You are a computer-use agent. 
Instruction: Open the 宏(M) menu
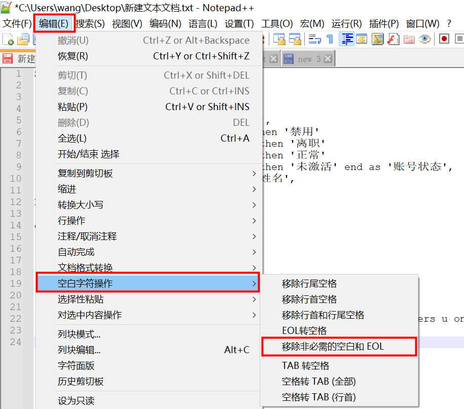coord(312,24)
